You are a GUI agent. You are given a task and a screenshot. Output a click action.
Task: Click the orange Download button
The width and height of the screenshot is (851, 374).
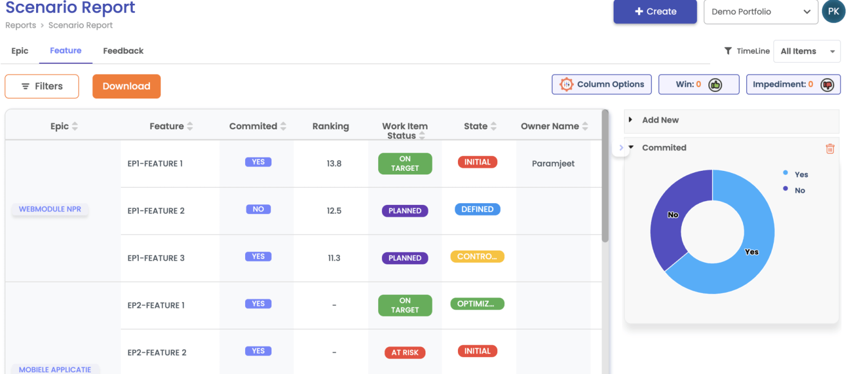coord(126,86)
